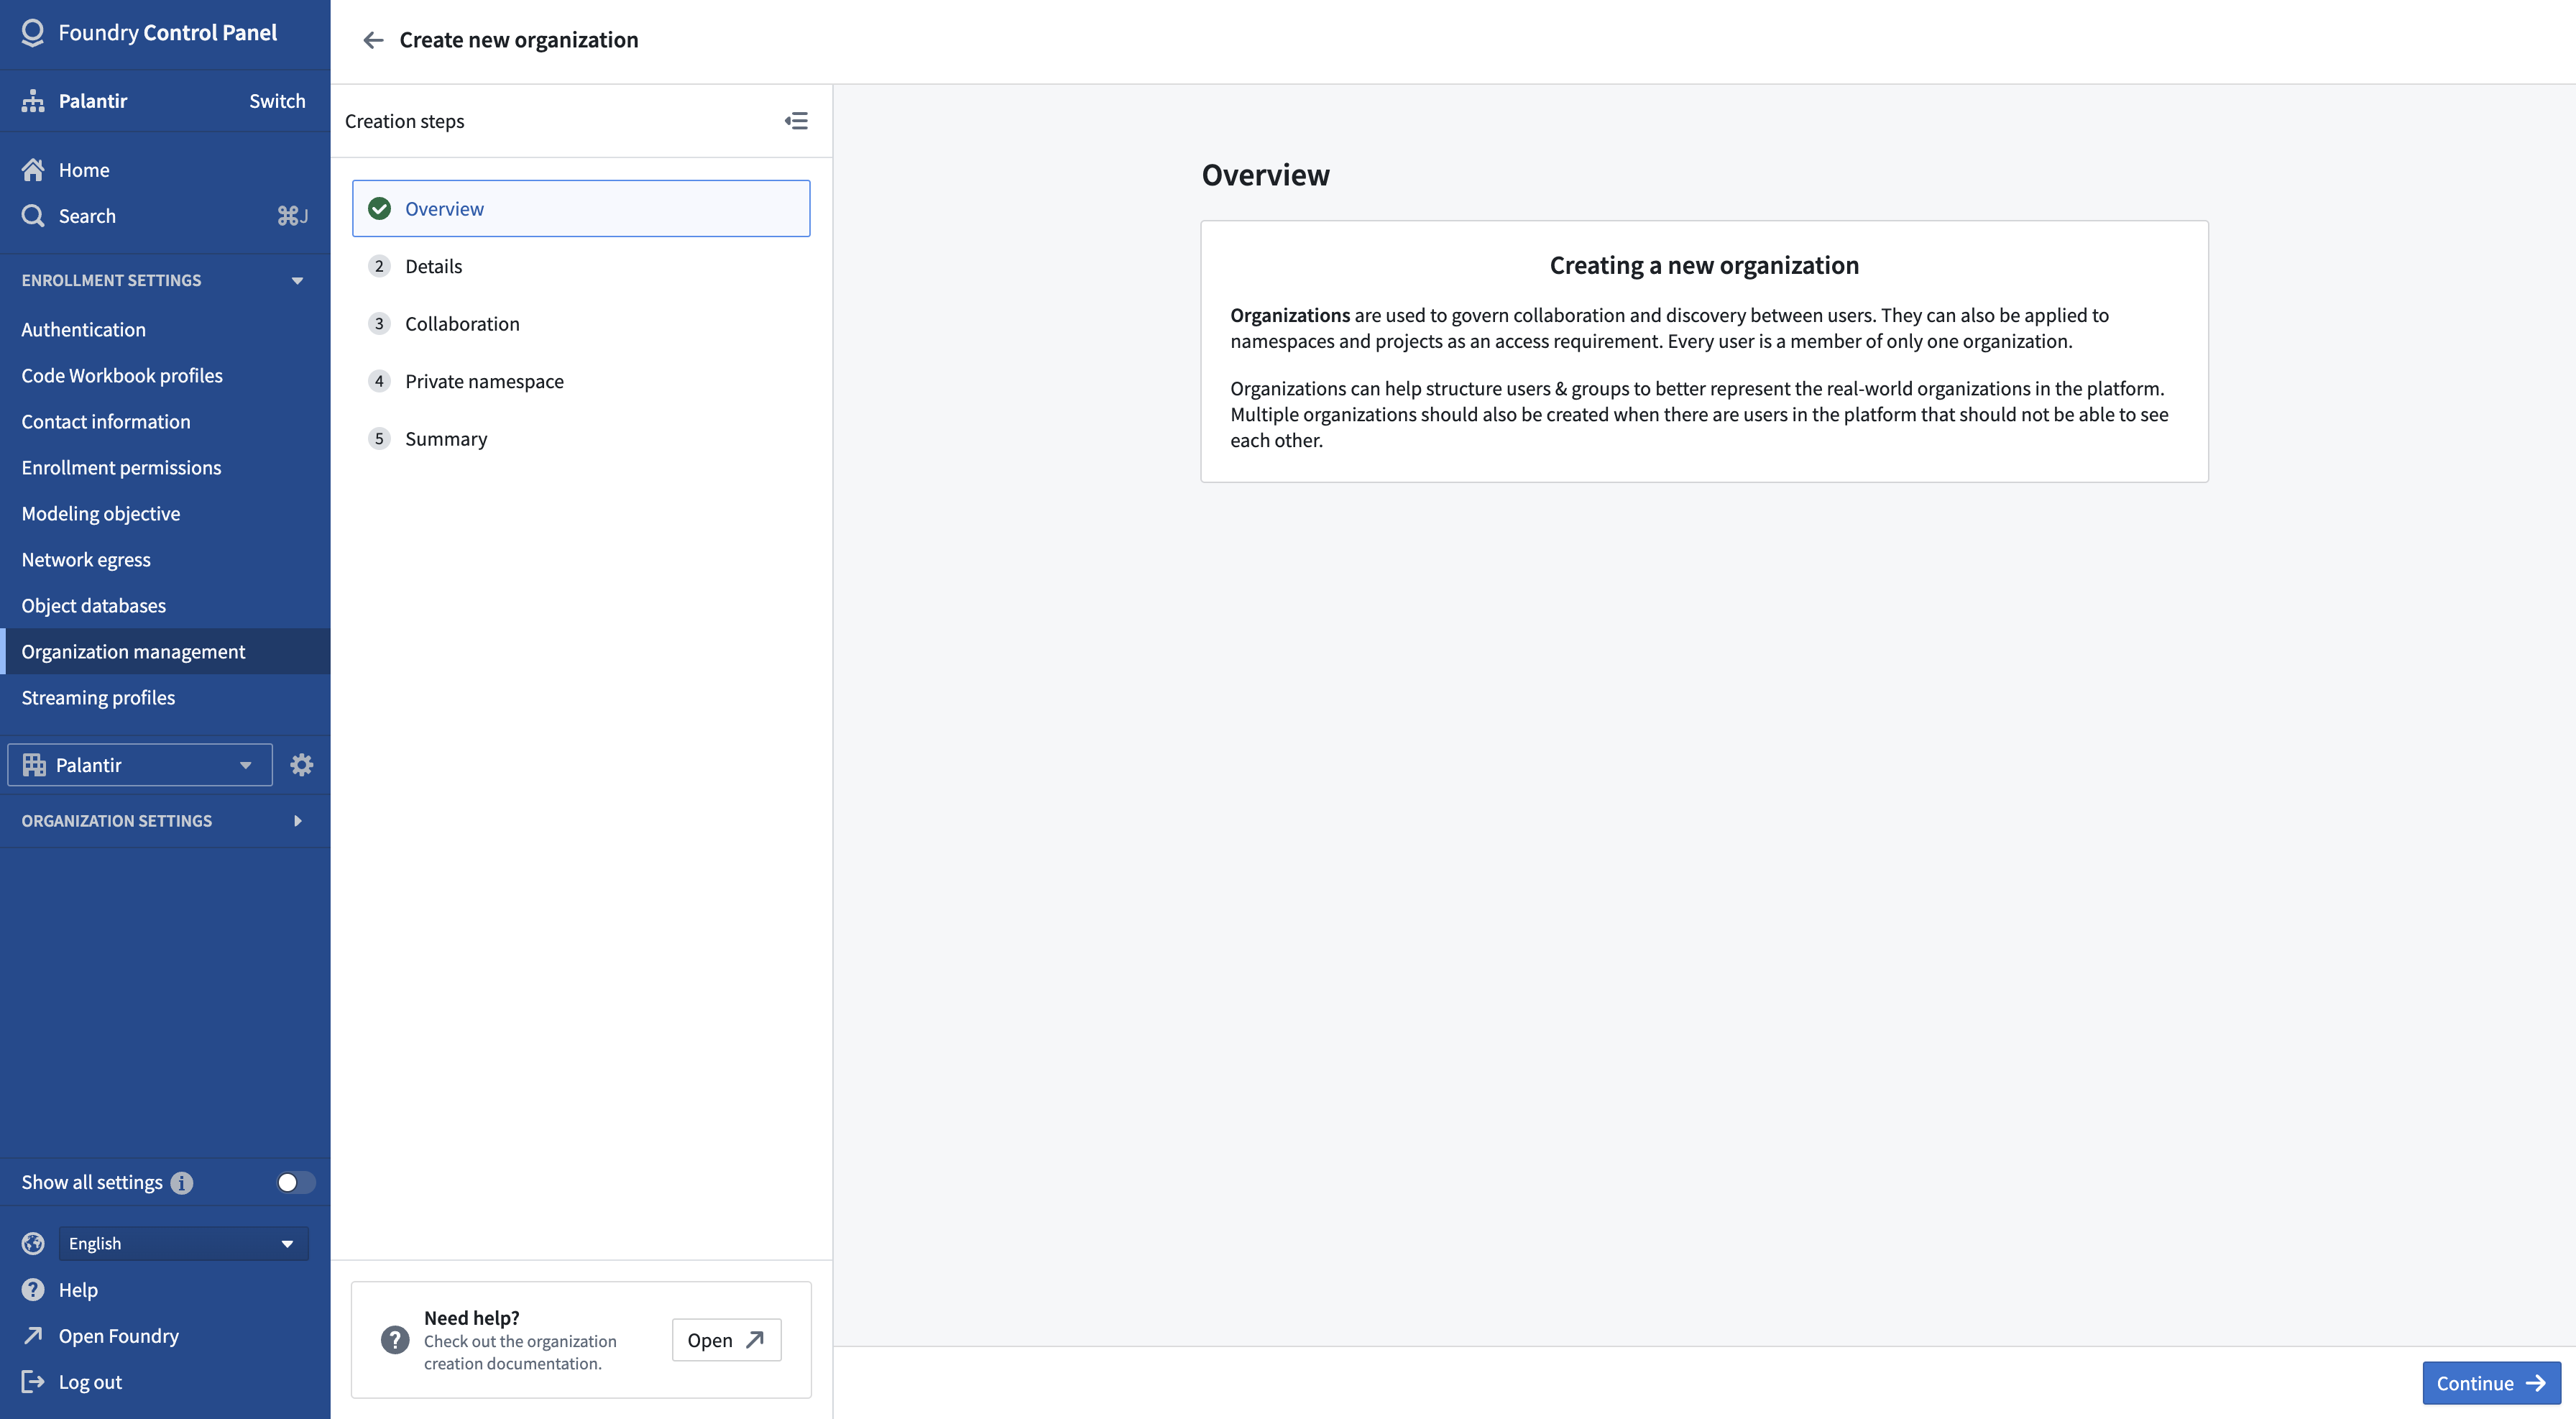Click Switch next to Palantir enrollment
2576x1419 pixels.
277,101
